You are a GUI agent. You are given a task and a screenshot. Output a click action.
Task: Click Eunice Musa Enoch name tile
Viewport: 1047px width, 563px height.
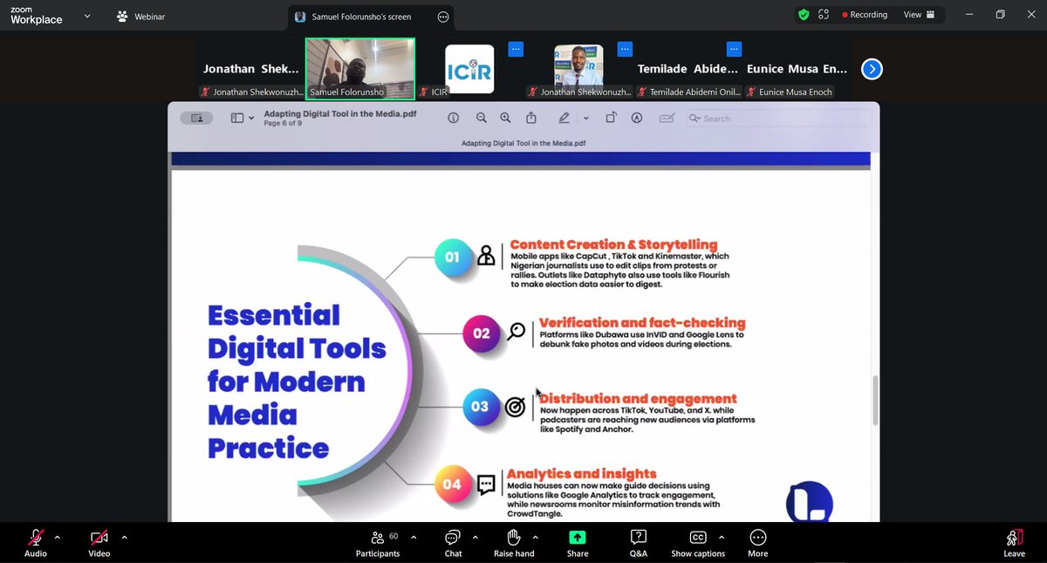point(798,69)
